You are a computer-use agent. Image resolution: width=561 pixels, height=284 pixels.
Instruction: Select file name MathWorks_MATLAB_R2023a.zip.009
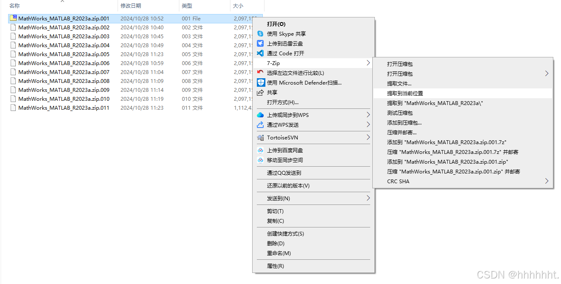(x=64, y=90)
